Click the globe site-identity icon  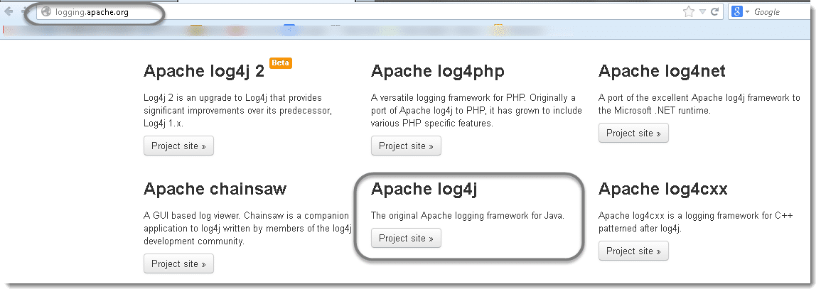pos(46,11)
